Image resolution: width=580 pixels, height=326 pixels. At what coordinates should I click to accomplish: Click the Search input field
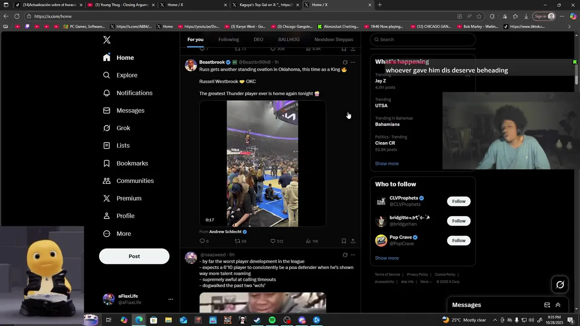pos(423,39)
